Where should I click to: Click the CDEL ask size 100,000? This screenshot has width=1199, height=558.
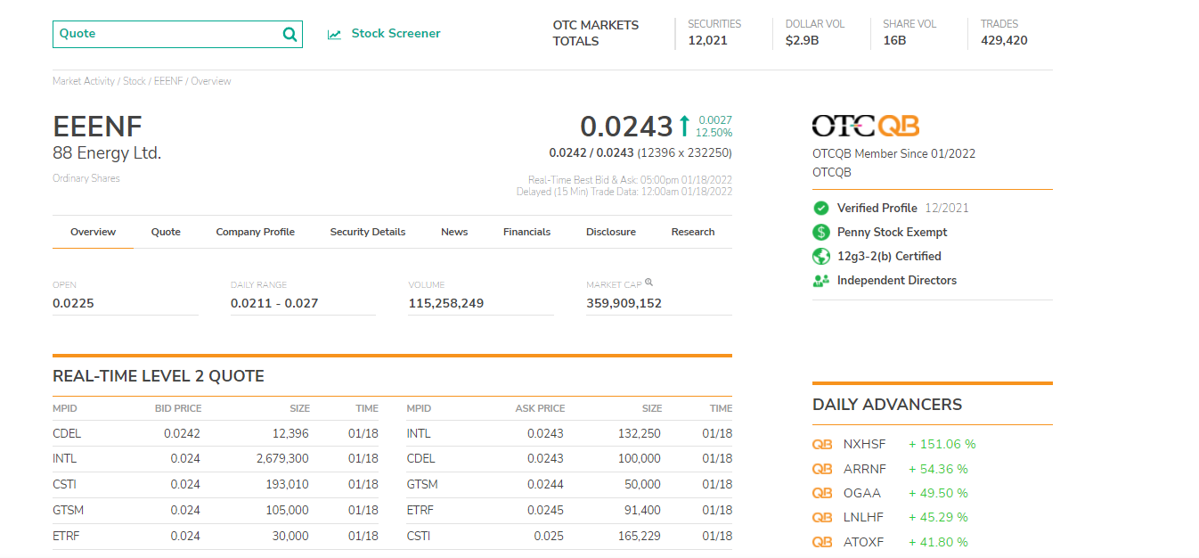click(x=640, y=459)
